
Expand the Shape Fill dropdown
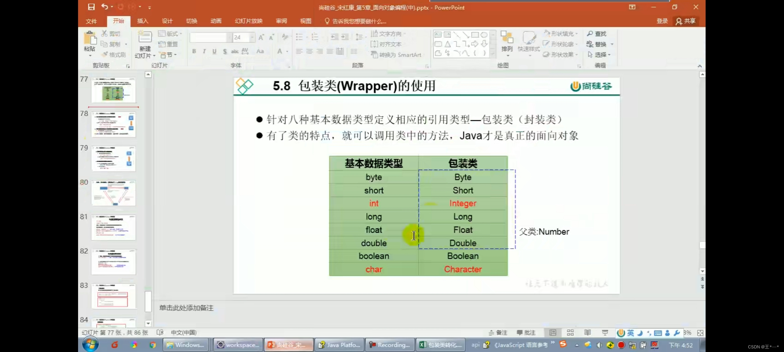pos(577,34)
